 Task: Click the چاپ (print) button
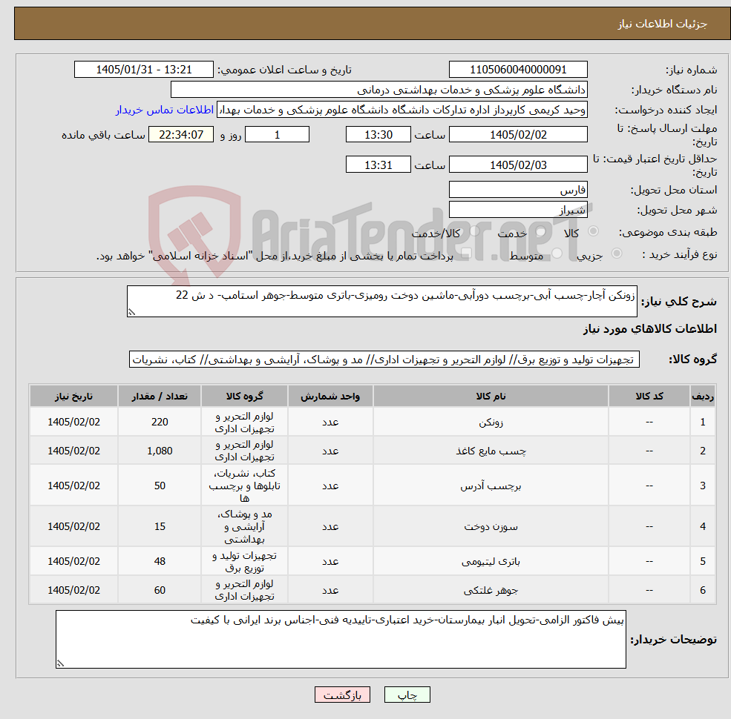pyautogui.click(x=407, y=695)
